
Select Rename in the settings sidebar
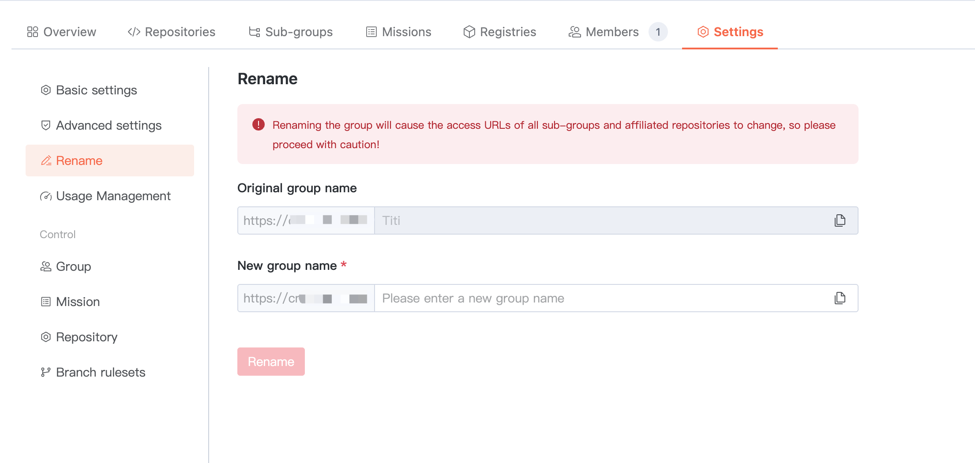coord(79,161)
